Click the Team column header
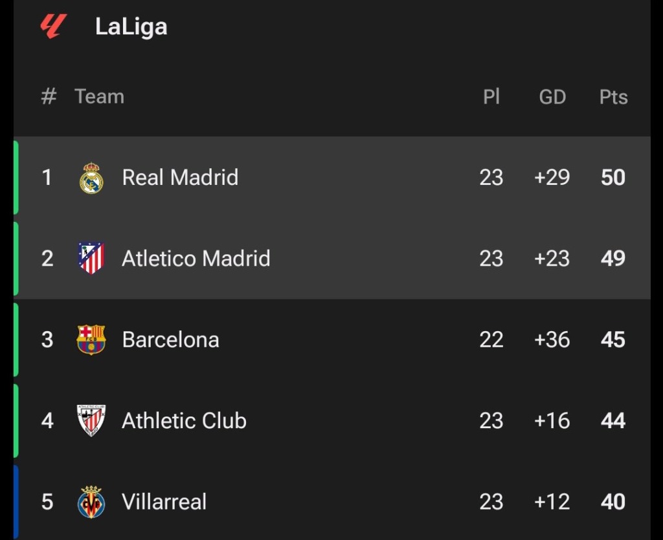The height and width of the screenshot is (540, 663). coord(99,97)
